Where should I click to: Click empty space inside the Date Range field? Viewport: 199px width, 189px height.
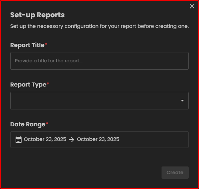(153, 140)
